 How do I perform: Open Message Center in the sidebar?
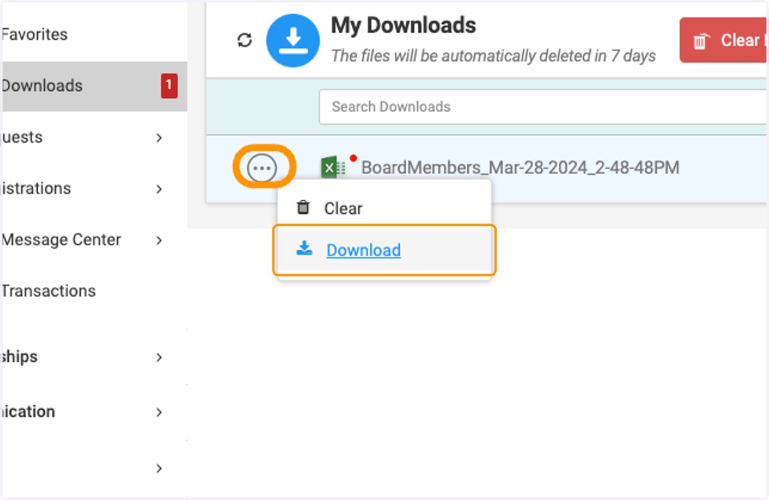click(x=62, y=240)
